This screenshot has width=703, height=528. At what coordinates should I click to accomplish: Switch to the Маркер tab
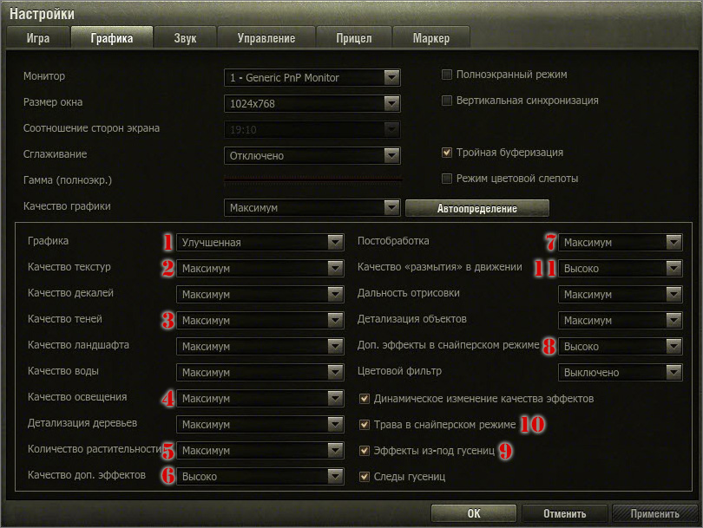[430, 37]
